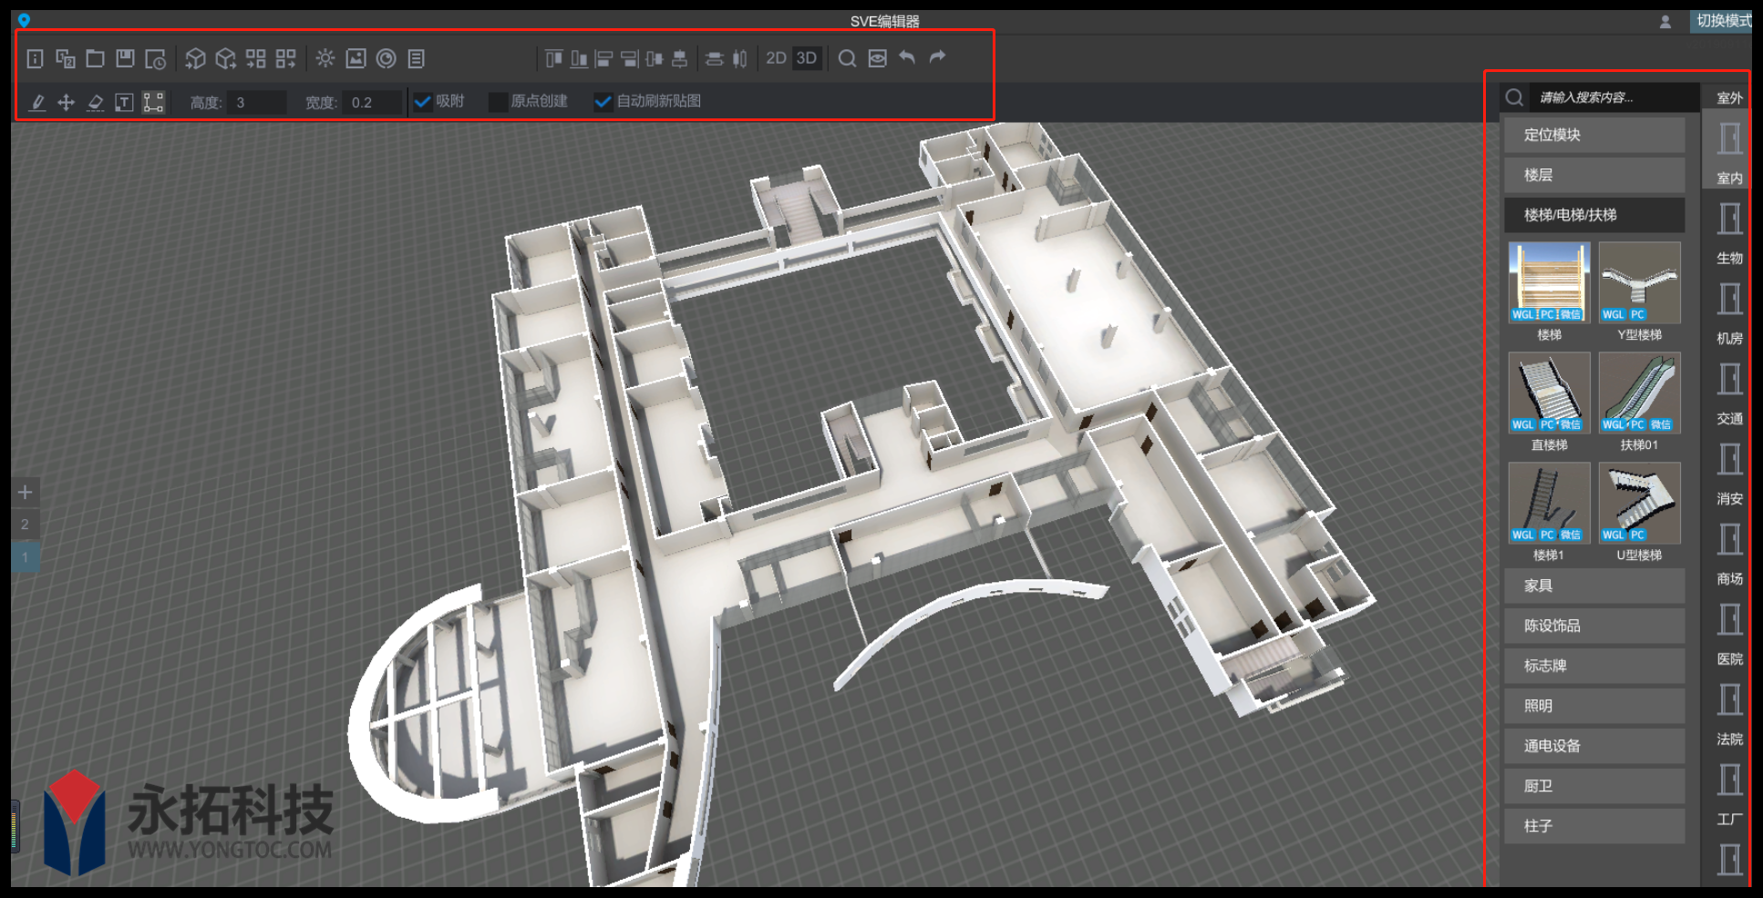Select the eraser tool
Viewport: 1763px width, 898px height.
[95, 102]
